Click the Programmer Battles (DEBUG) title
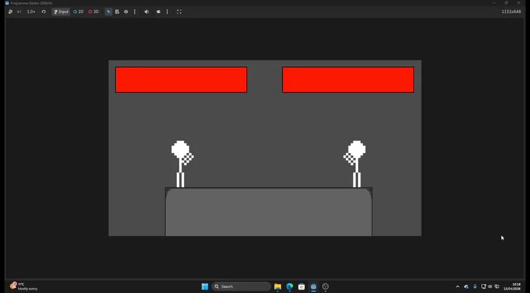 click(x=31, y=3)
